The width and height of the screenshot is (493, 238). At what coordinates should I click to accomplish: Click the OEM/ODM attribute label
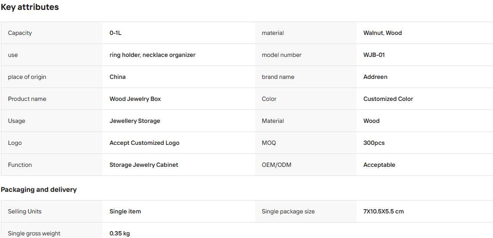[x=276, y=165]
